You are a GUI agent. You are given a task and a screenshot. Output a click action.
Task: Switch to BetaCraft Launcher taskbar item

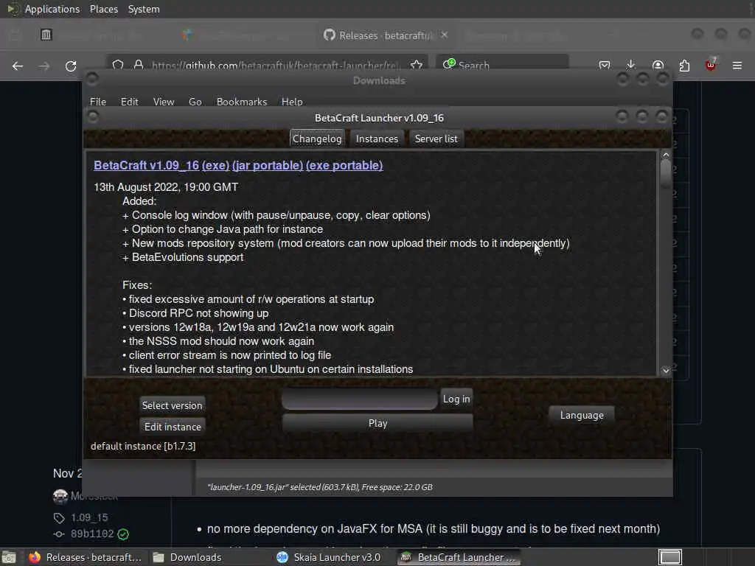pyautogui.click(x=459, y=557)
